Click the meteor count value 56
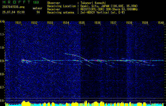This screenshot has width=166, height=106. point(38,12)
